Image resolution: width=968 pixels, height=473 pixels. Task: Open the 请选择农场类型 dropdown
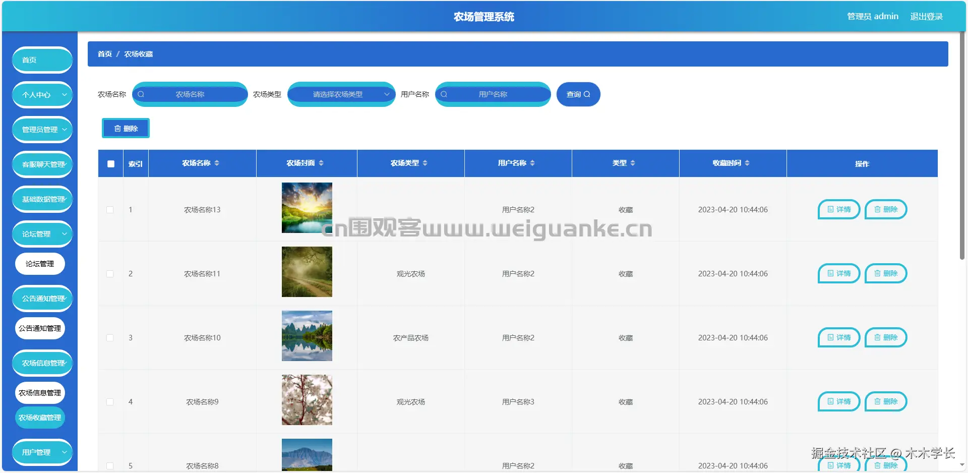[341, 94]
